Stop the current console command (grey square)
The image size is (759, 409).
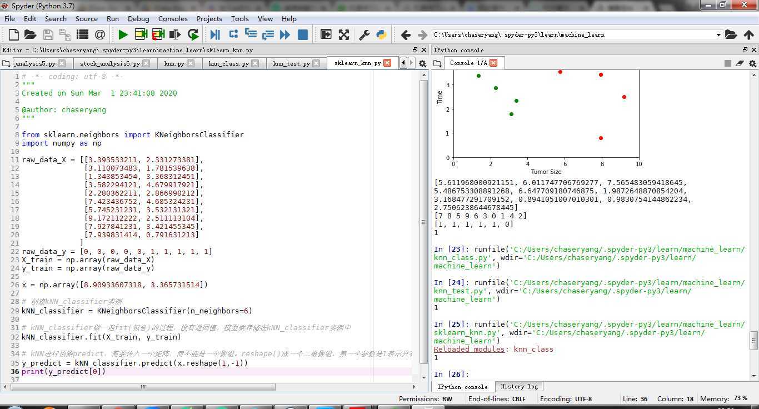(x=728, y=63)
